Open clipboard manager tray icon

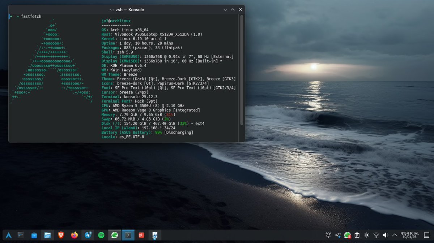pos(357,235)
